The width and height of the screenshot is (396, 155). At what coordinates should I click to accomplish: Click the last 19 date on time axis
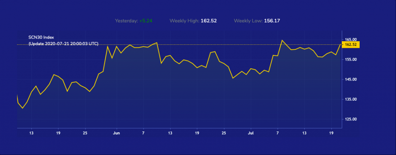tap(331, 133)
